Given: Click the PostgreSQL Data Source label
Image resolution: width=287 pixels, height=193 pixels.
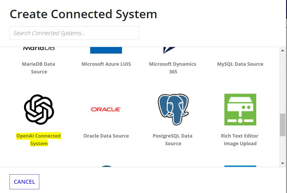Looking at the screenshot, I should pos(173,139).
